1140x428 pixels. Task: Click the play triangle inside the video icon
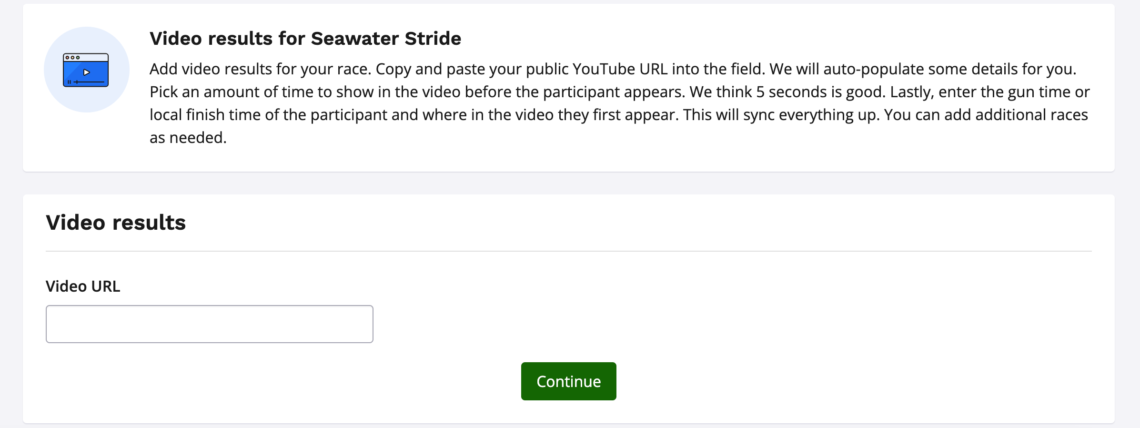[x=87, y=72]
